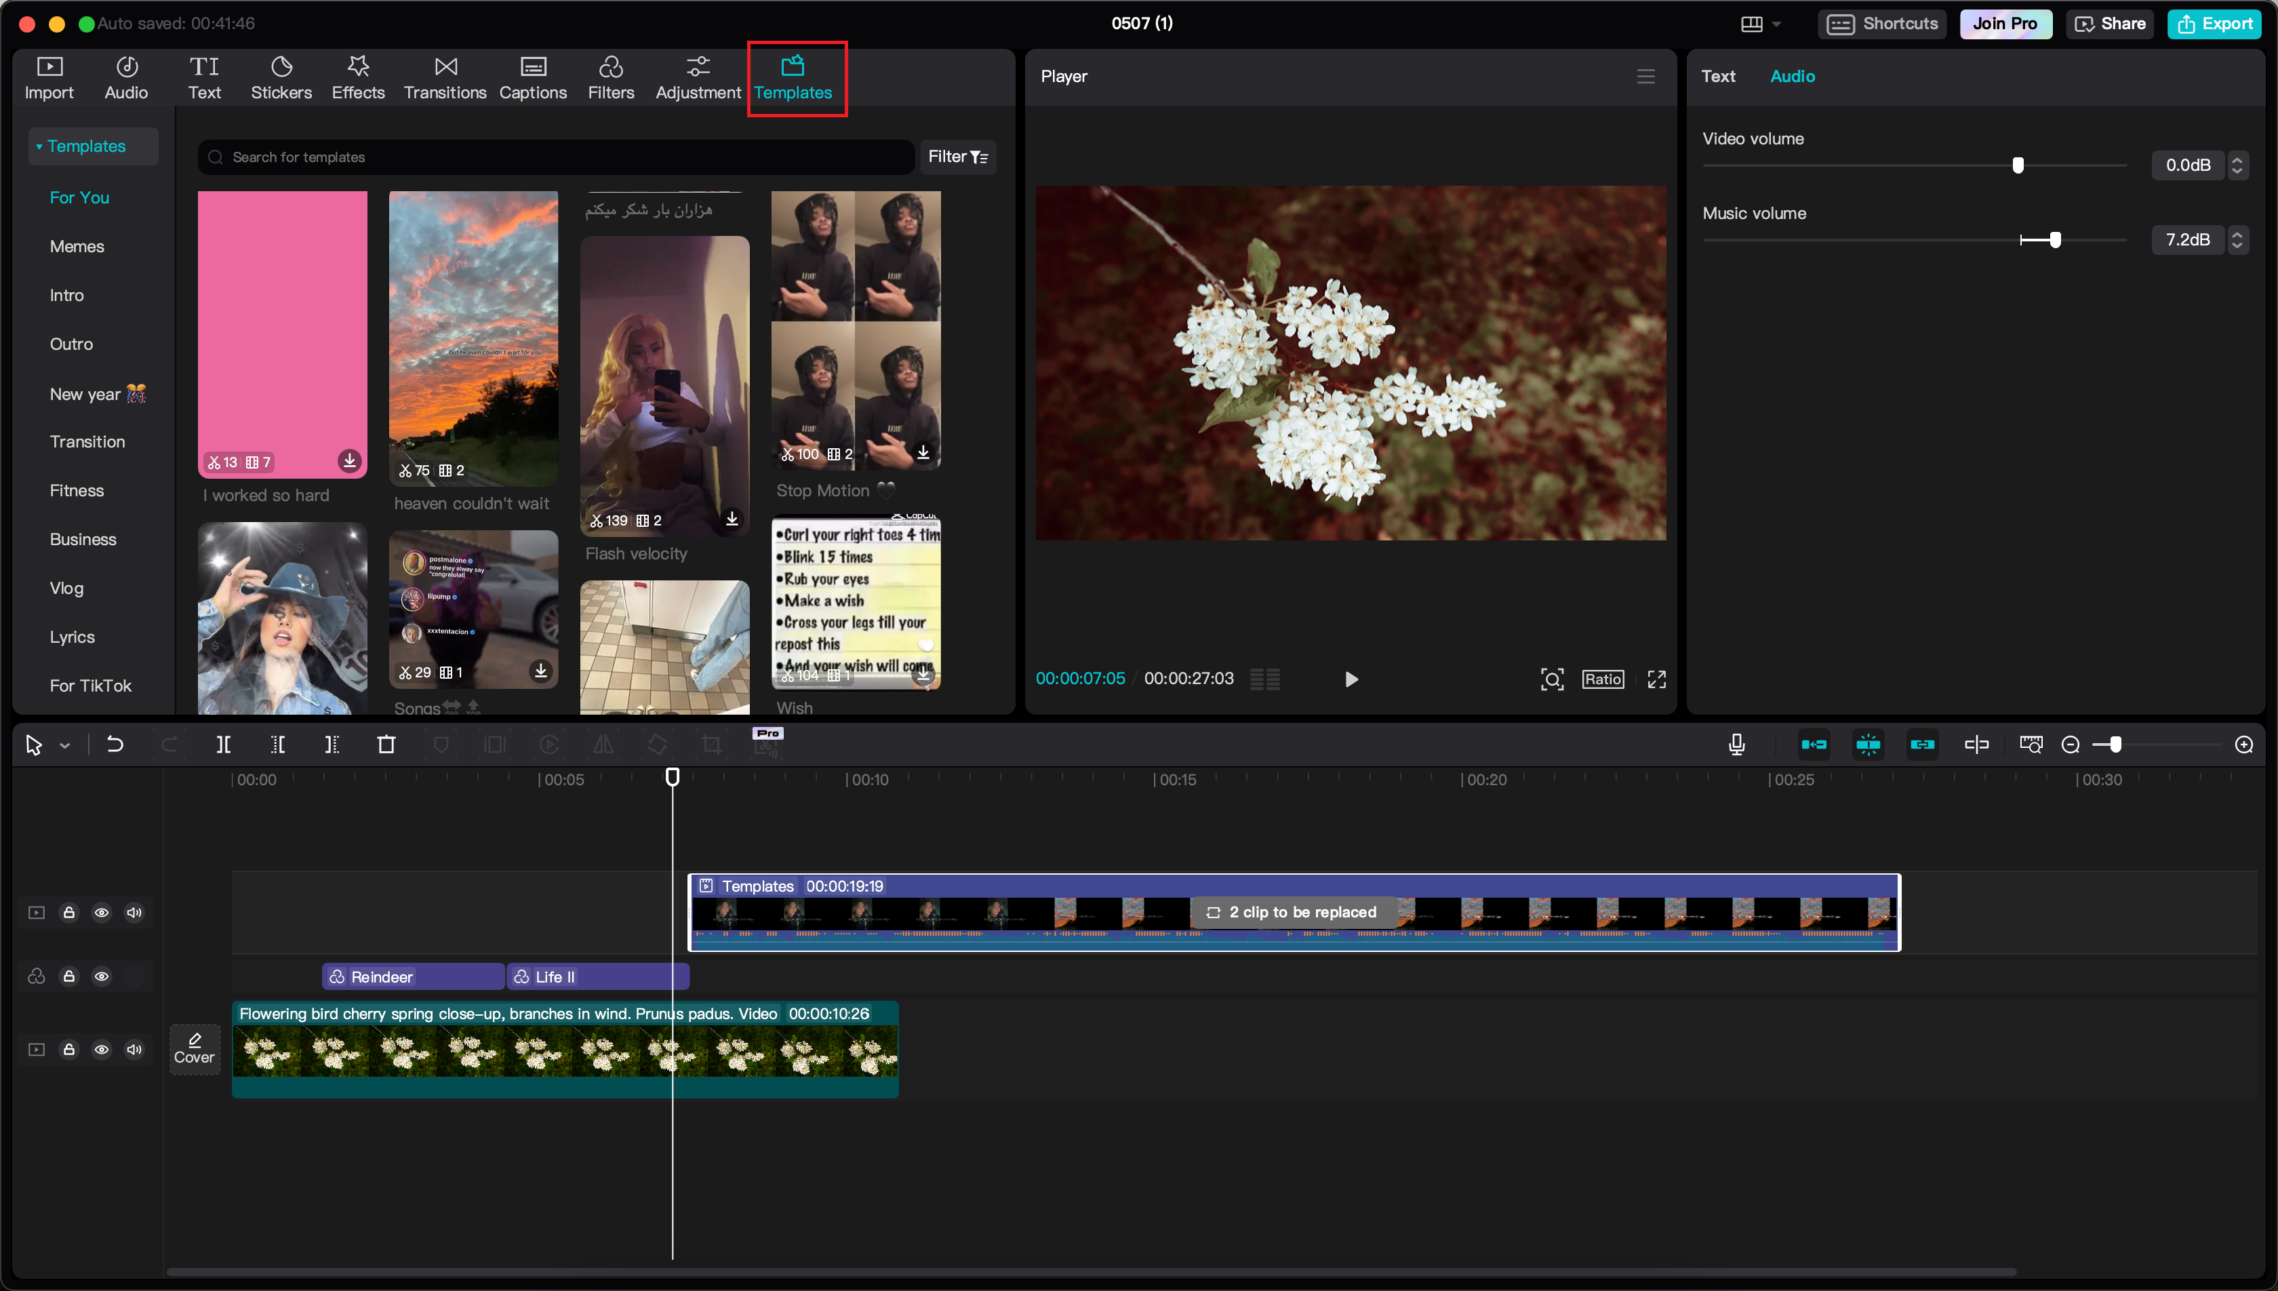This screenshot has width=2278, height=1291.
Task: Lock the filter track with lock icon
Action: 69,976
